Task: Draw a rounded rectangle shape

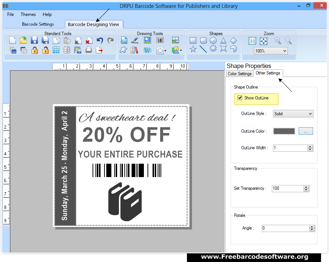Action: pos(203,40)
